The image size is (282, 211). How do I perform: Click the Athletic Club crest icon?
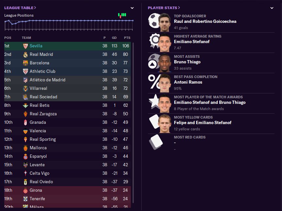tap(25, 72)
